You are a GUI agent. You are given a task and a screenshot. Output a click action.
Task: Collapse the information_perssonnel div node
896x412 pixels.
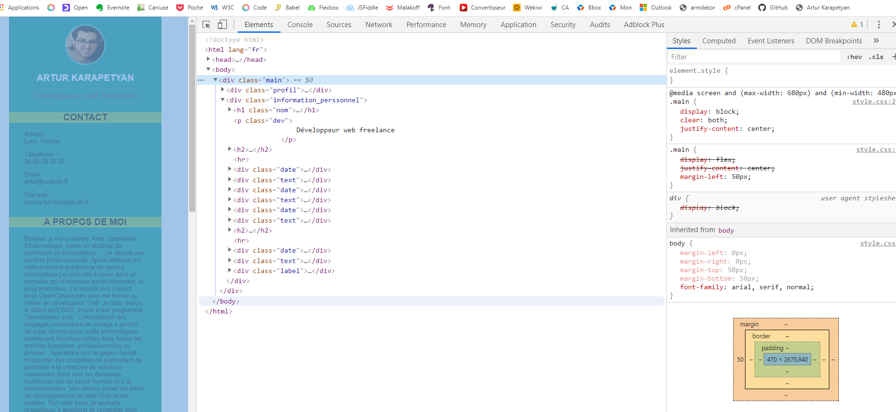[x=222, y=100]
